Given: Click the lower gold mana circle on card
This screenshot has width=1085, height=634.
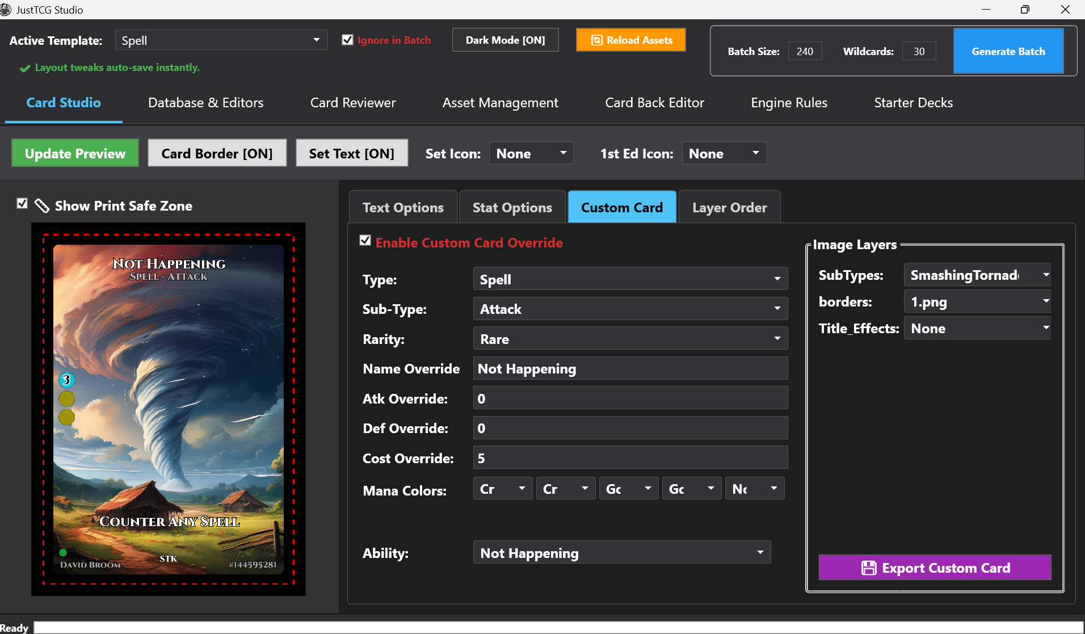Looking at the screenshot, I should point(66,418).
